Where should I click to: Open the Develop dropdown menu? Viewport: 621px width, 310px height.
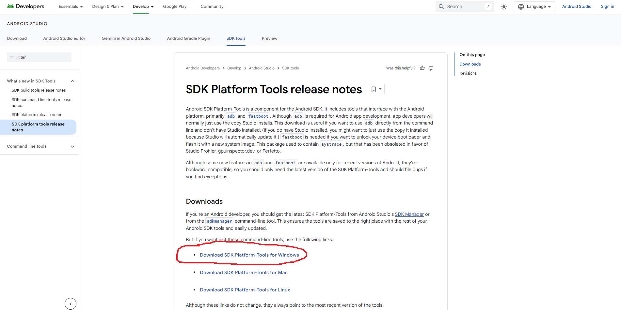pos(143,7)
